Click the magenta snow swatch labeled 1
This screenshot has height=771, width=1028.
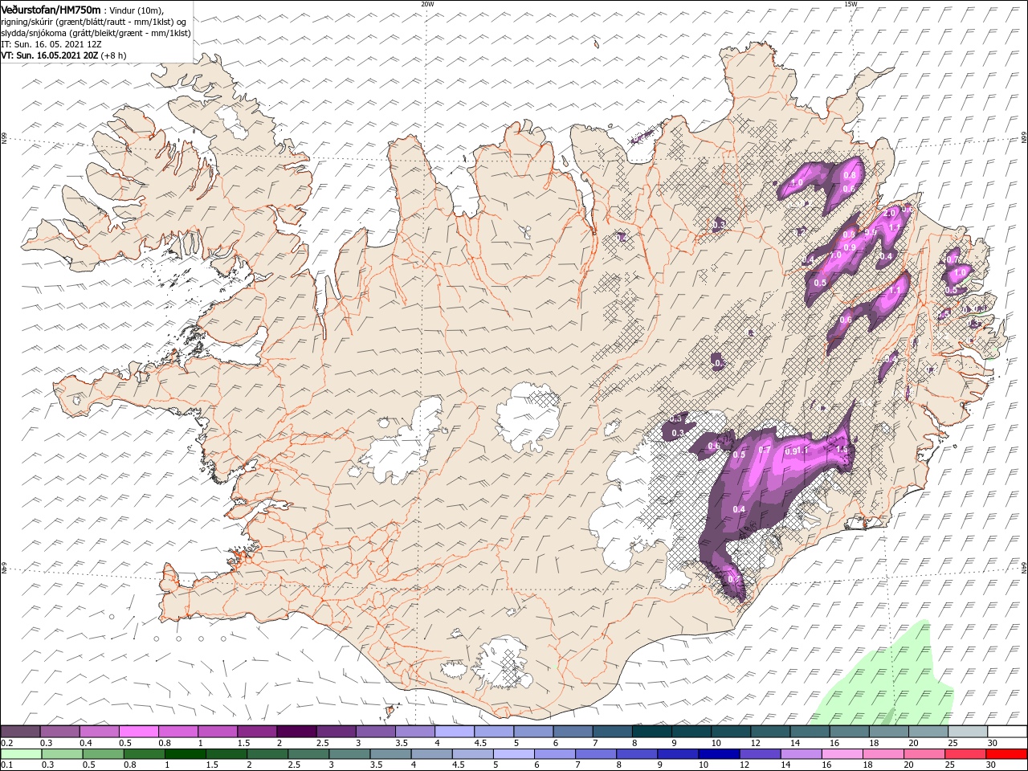[217, 732]
